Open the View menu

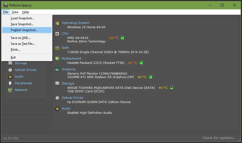click(15, 12)
